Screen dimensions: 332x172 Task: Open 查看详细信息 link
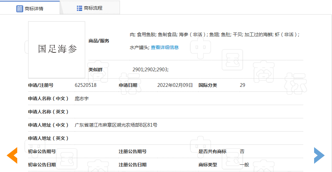[165, 47]
